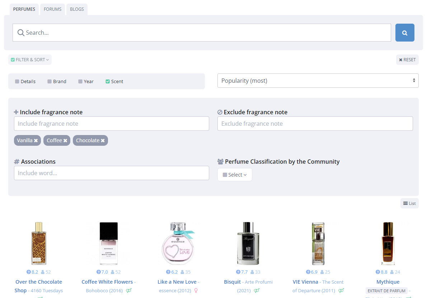Click the 6.9 rating icon for VIE Vienna
Image resolution: width=427 pixels, height=298 pixels.
(x=308, y=272)
